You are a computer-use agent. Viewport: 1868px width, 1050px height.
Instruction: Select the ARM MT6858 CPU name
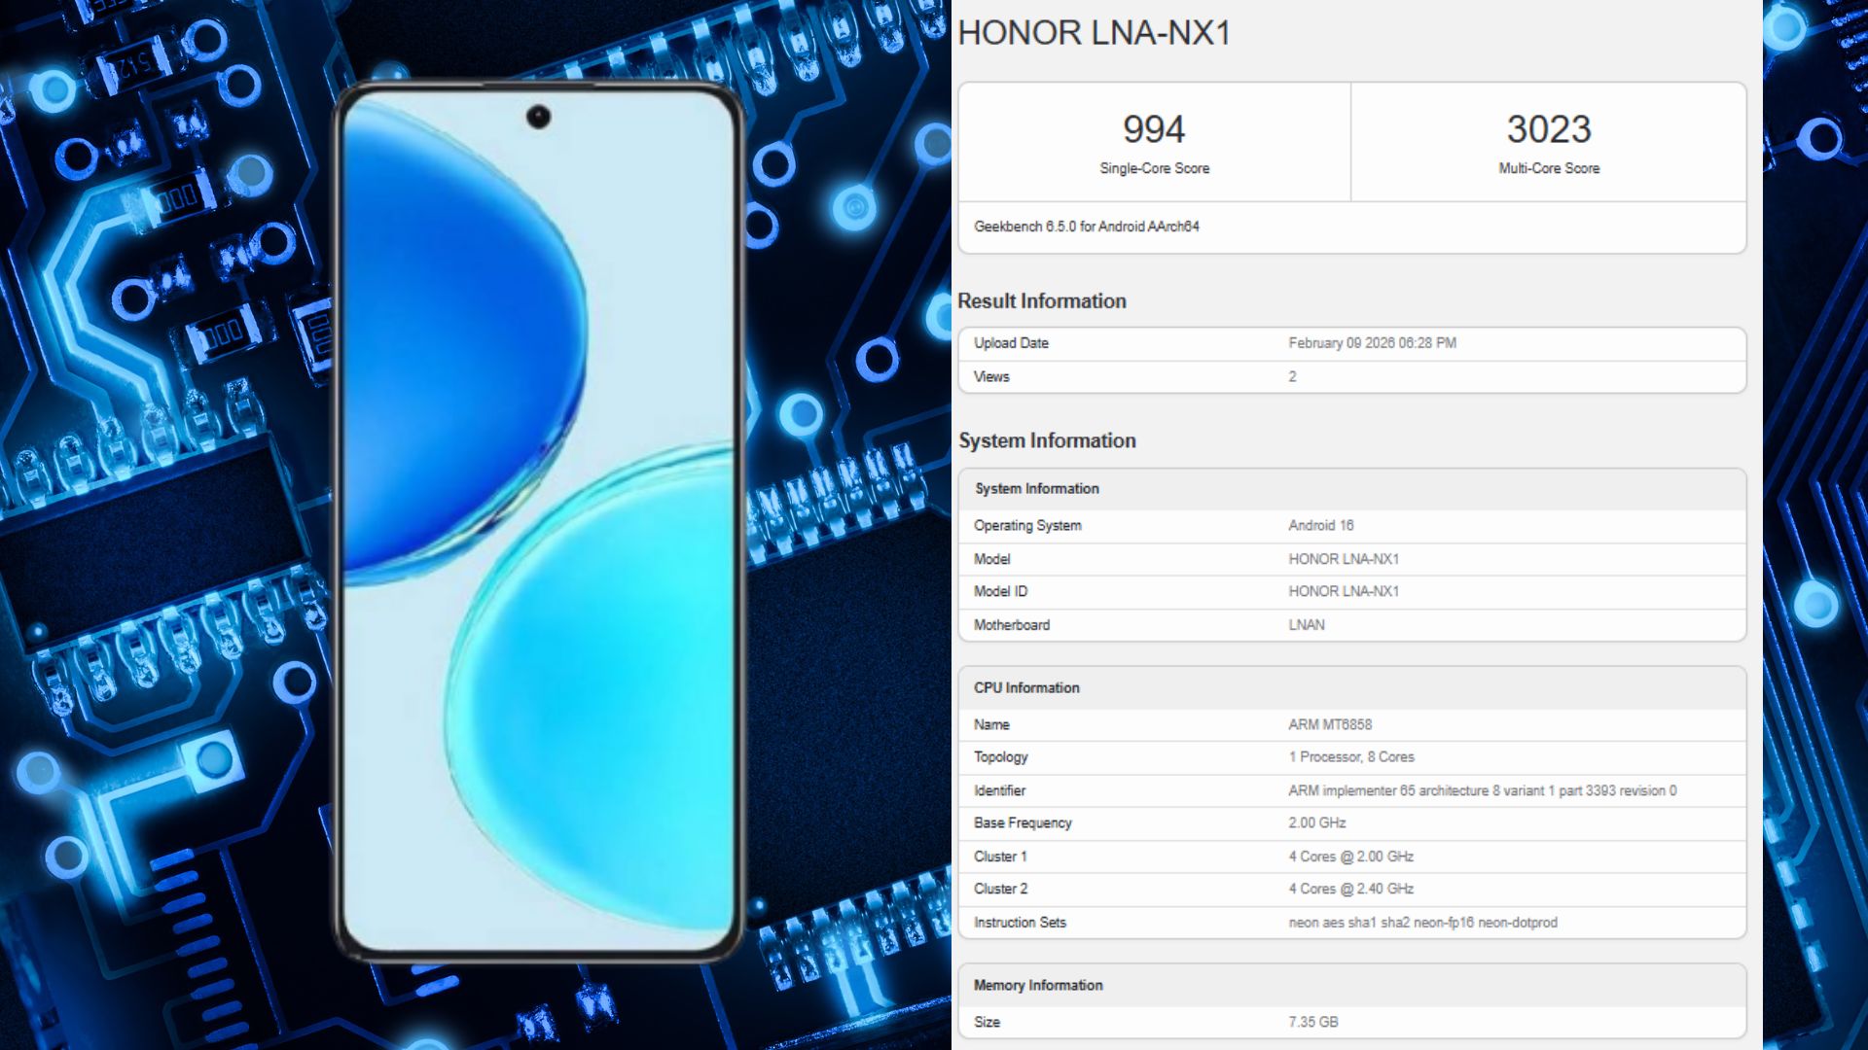[x=1330, y=723]
